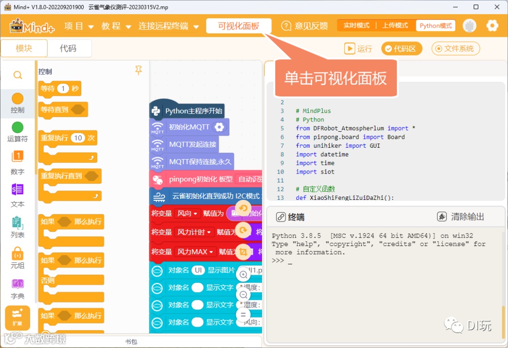Image resolution: width=508 pixels, height=348 pixels.
Task: Click the 运行 run button
Action: [358, 48]
